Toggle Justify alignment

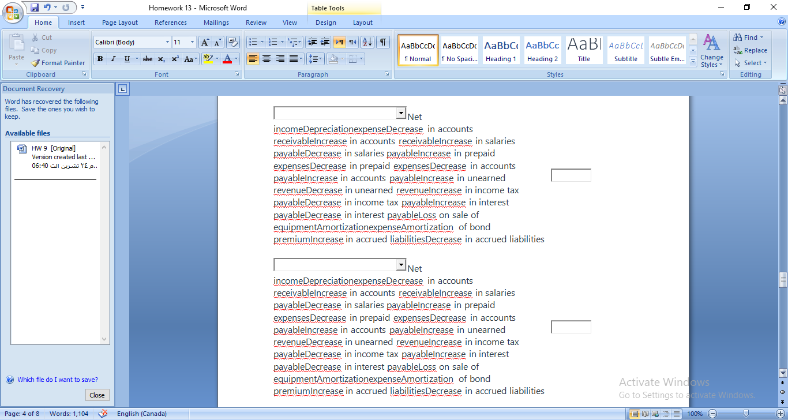(294, 59)
